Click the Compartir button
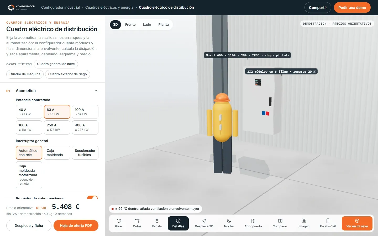 [x=318, y=8]
